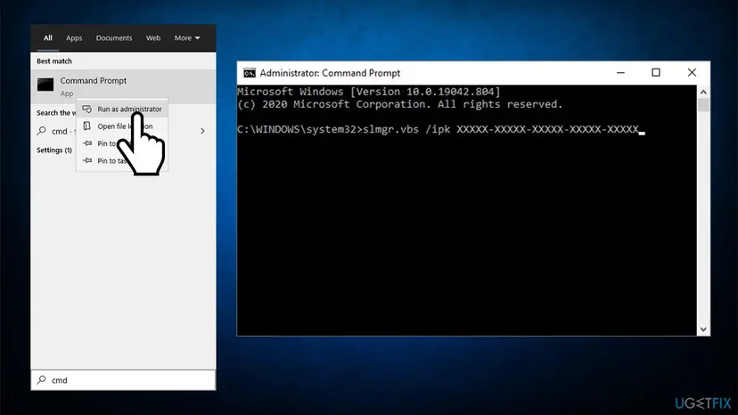The height and width of the screenshot is (415, 738).
Task: Click the search box magnifier icon
Action: tap(41, 379)
